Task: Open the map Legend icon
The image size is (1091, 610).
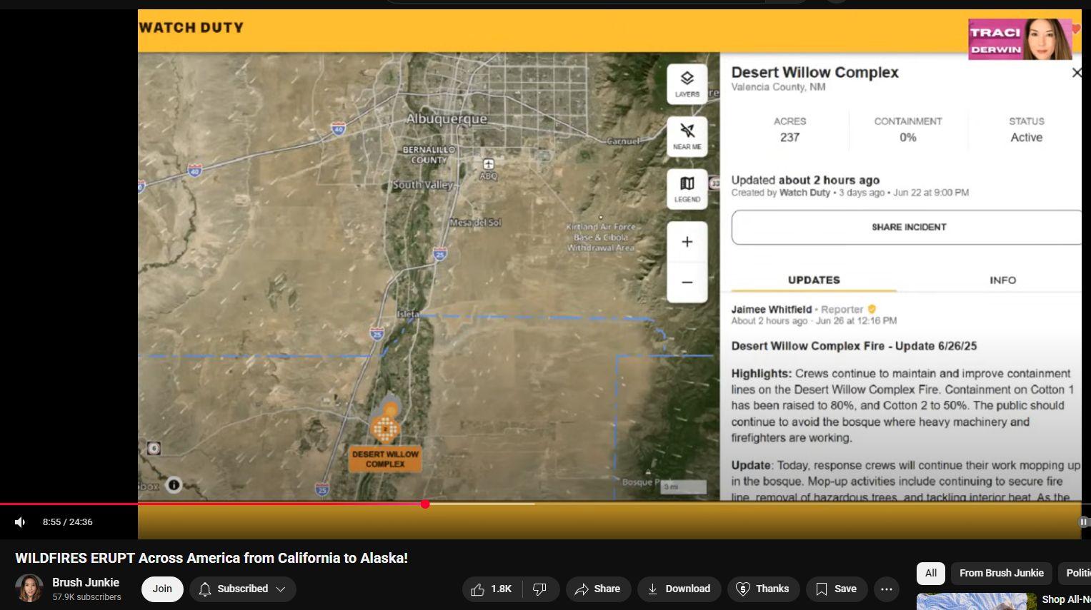Action: point(687,189)
